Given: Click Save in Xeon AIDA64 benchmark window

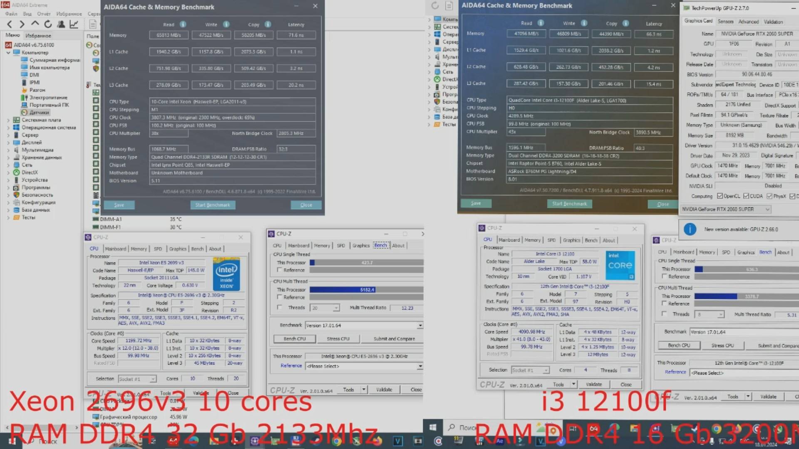Looking at the screenshot, I should 119,205.
